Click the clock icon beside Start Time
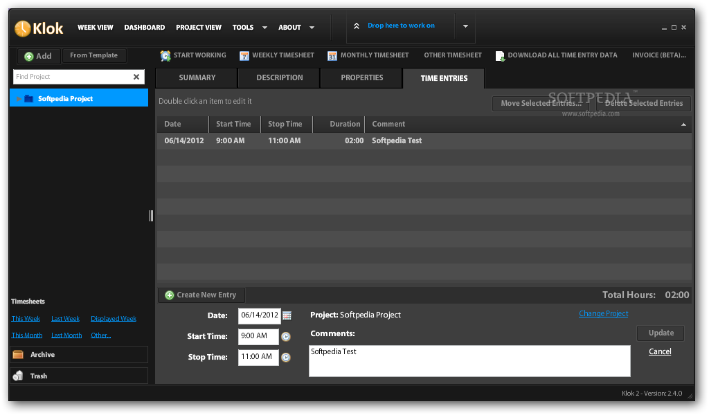 [x=286, y=336]
